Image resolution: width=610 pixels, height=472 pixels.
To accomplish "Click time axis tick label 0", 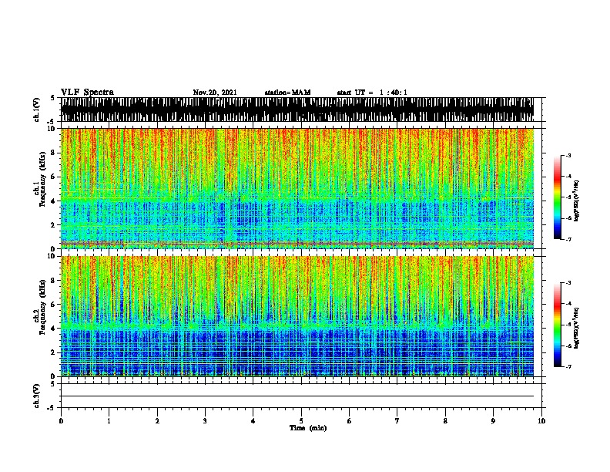I will point(61,421).
